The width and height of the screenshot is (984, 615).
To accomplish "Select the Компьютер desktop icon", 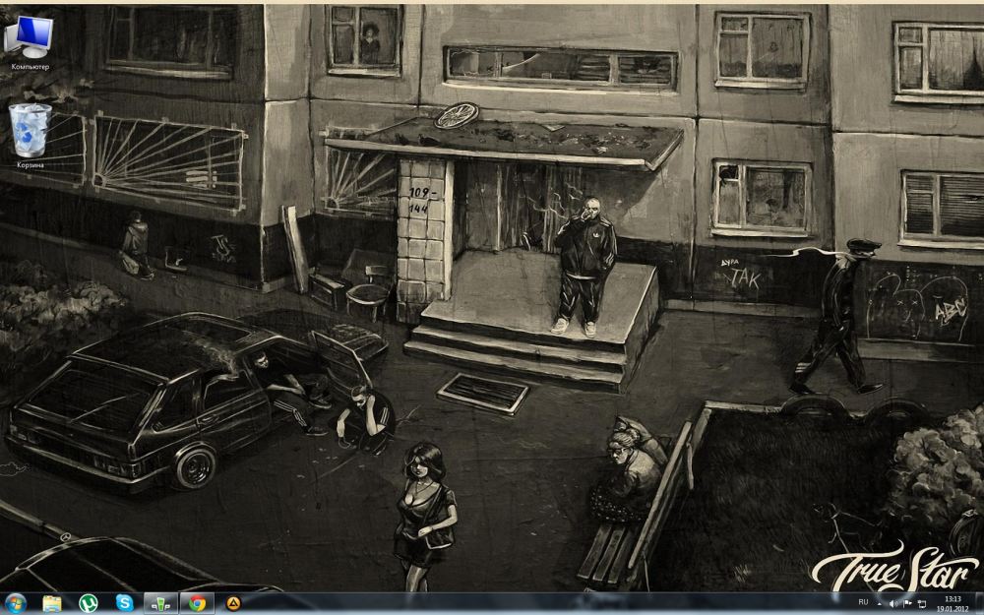I will pyautogui.click(x=30, y=42).
